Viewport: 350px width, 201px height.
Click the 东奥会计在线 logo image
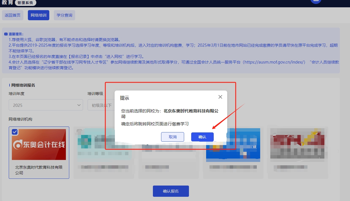pos(39,144)
